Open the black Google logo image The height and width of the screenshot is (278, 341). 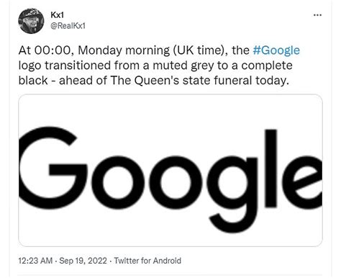(170, 170)
